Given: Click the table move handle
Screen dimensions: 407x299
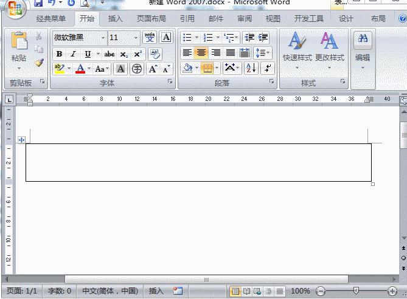Looking at the screenshot, I should [22, 140].
